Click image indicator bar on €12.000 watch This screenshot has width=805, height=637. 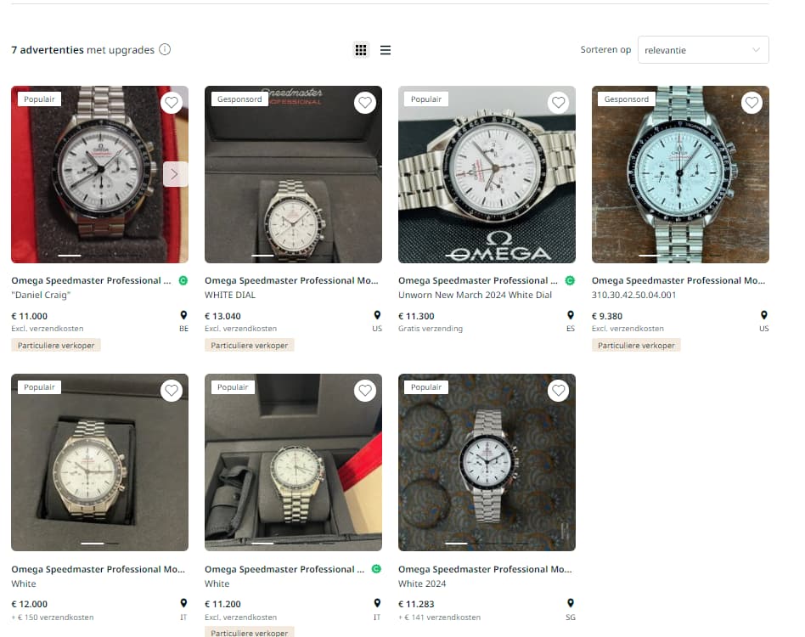(x=99, y=543)
